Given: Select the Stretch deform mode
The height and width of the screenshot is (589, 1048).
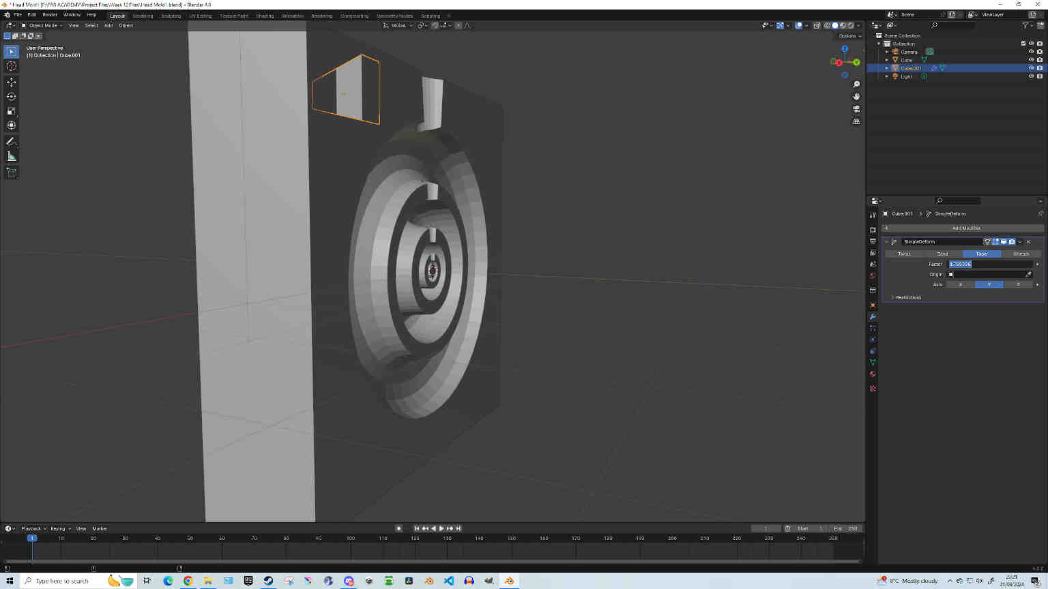Looking at the screenshot, I should (x=1021, y=254).
